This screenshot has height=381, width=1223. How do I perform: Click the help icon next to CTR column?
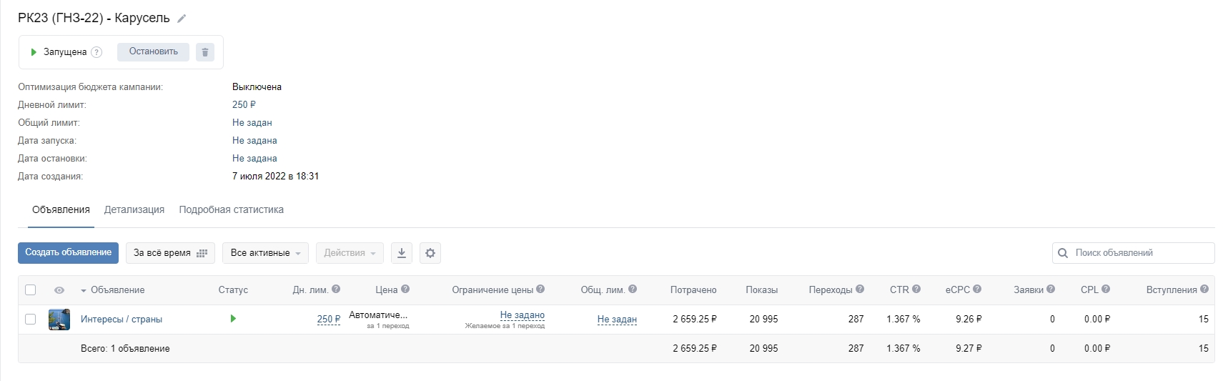point(916,290)
